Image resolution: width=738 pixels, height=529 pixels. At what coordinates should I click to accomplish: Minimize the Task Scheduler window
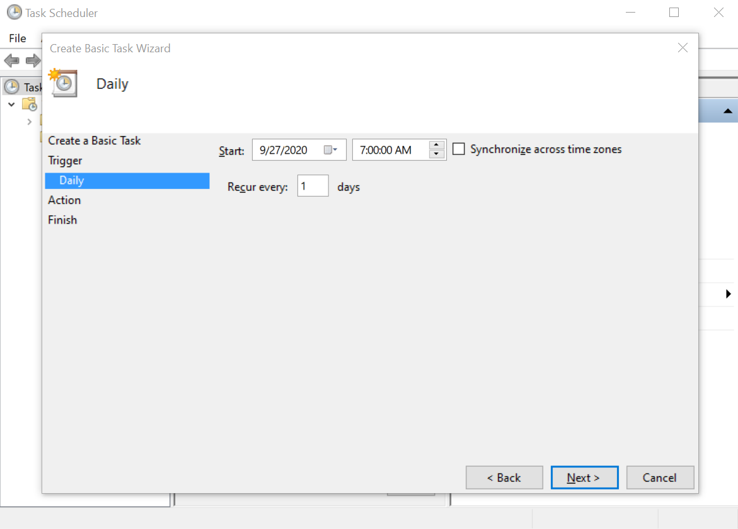(631, 13)
